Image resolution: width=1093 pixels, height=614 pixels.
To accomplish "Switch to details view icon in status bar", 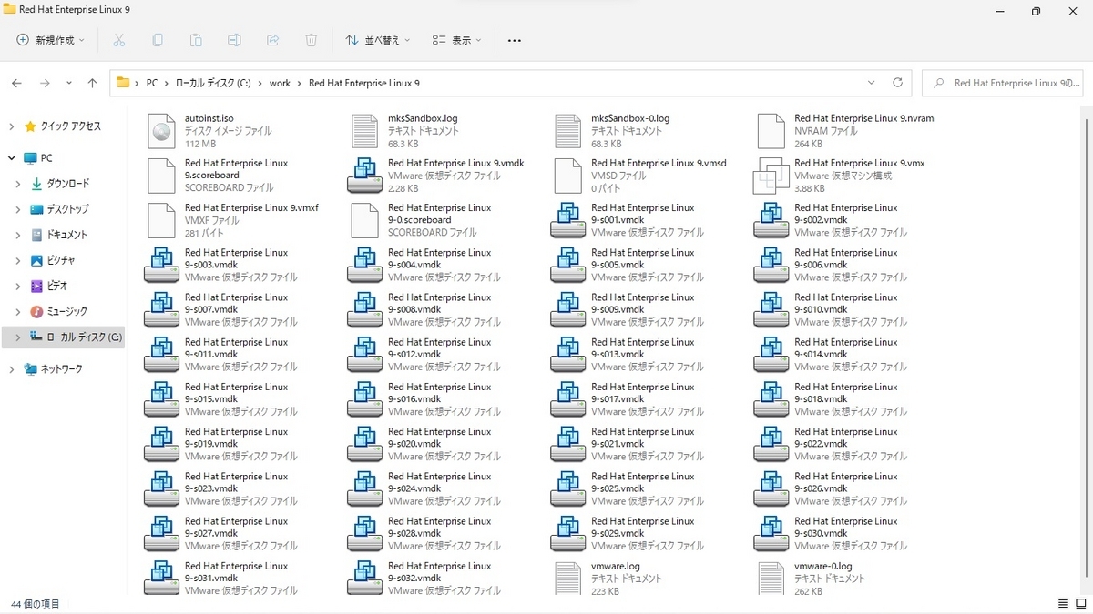I will [1063, 604].
